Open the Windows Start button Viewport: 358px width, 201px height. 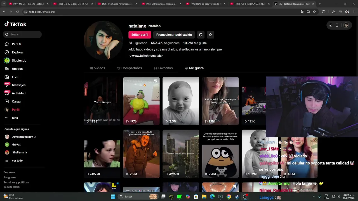click(x=113, y=197)
